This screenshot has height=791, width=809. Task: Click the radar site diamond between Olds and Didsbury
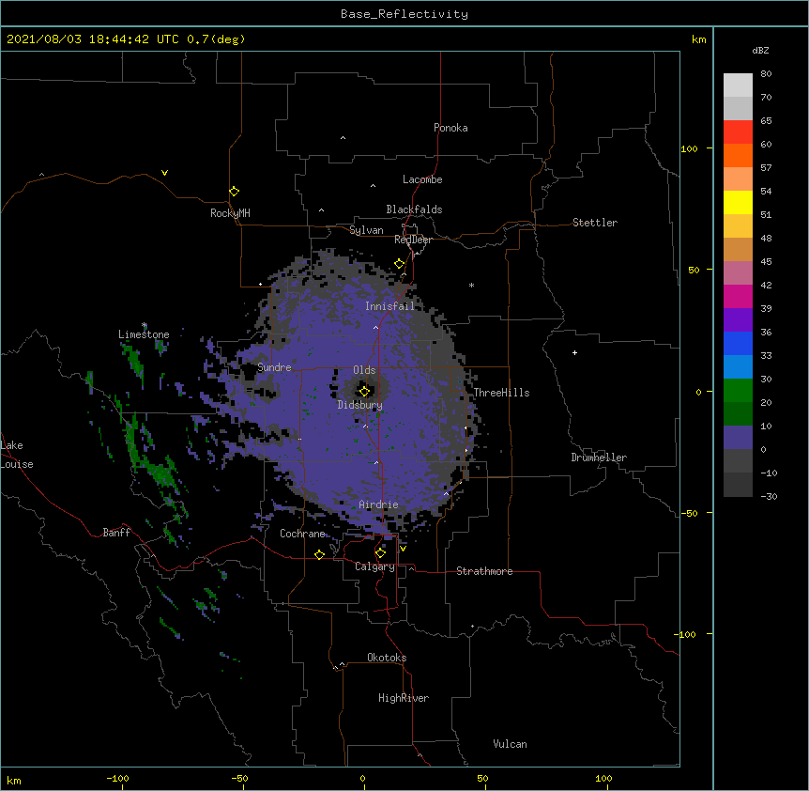coord(365,391)
